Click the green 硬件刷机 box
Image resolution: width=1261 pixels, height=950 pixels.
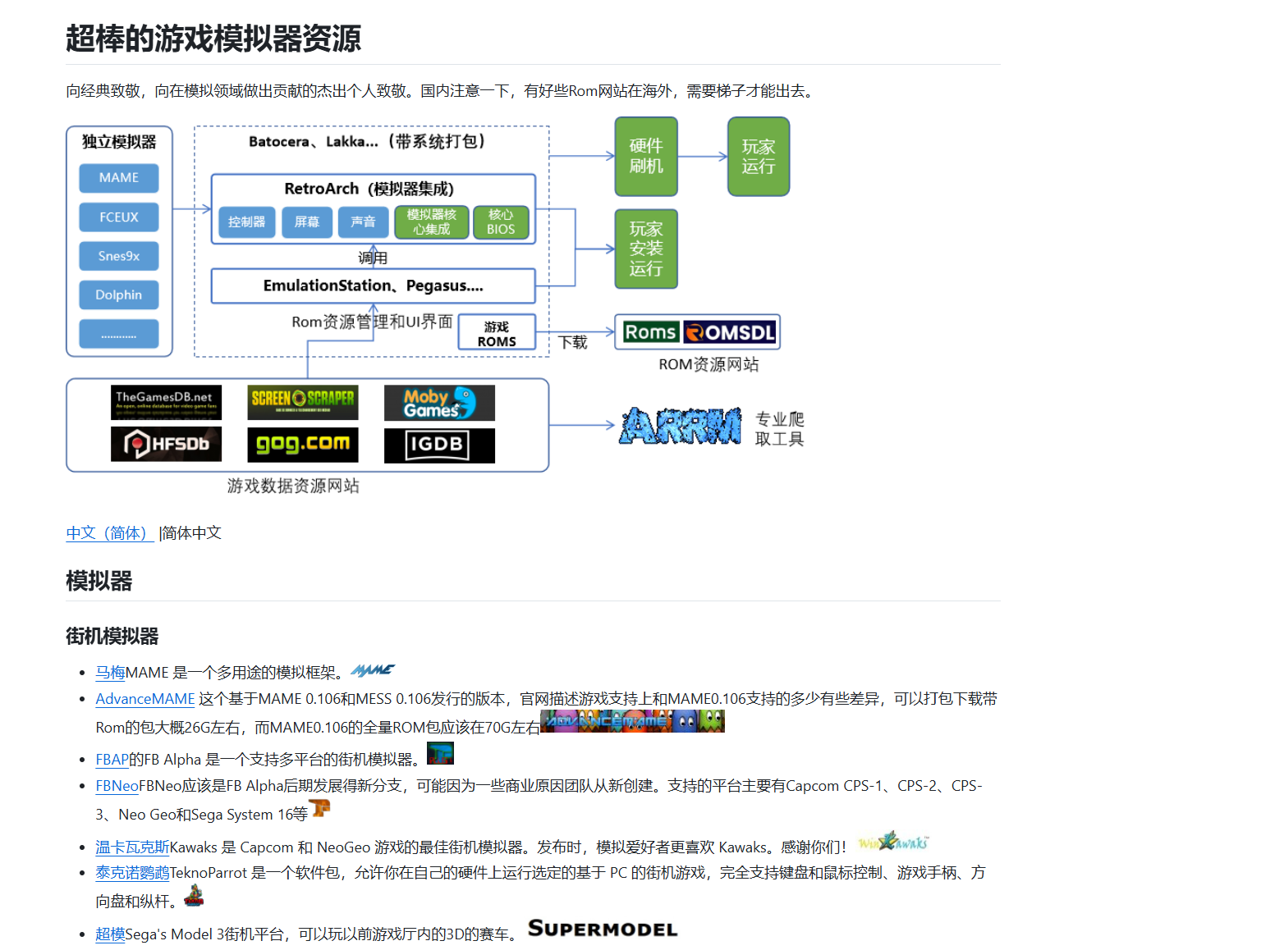coord(646,157)
